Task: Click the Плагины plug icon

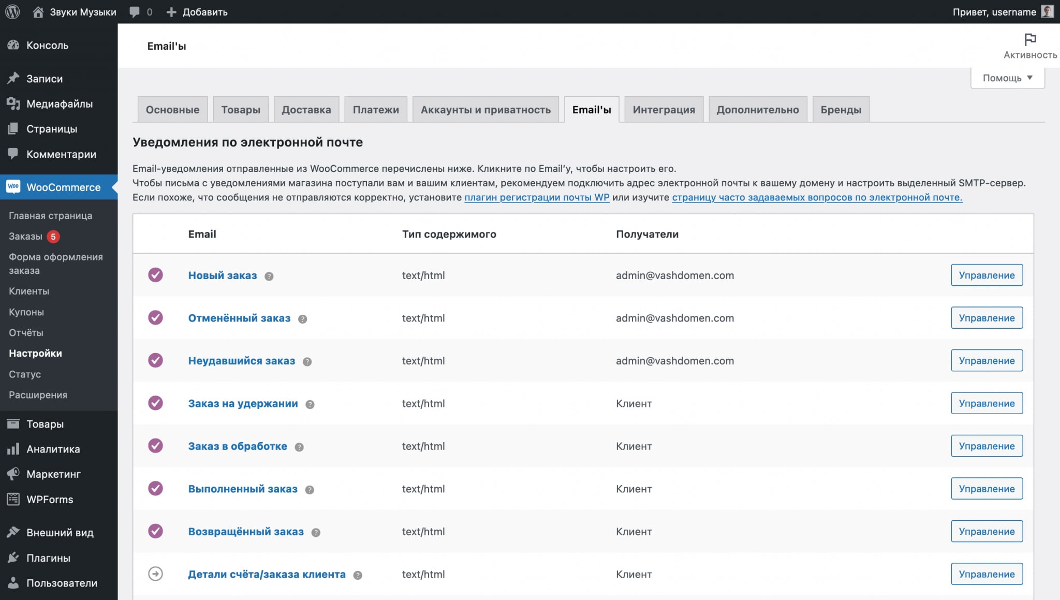Action: (x=13, y=558)
